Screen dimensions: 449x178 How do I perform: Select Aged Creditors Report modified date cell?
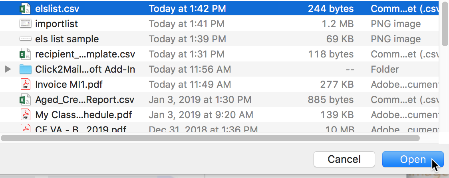point(200,100)
